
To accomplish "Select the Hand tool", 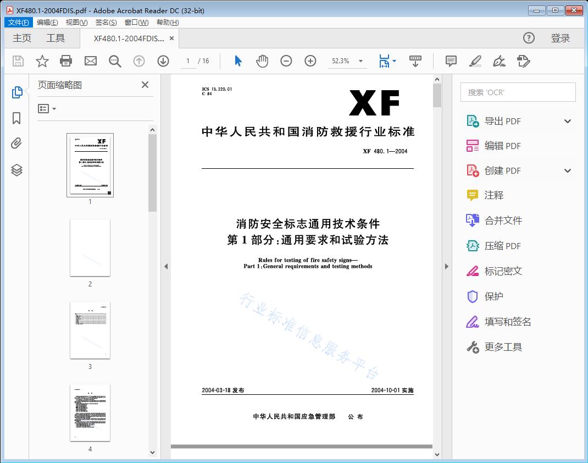I will pos(262,61).
